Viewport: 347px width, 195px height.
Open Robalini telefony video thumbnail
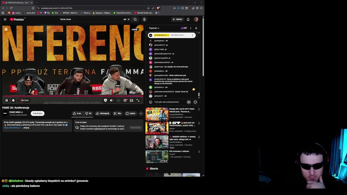point(157,142)
